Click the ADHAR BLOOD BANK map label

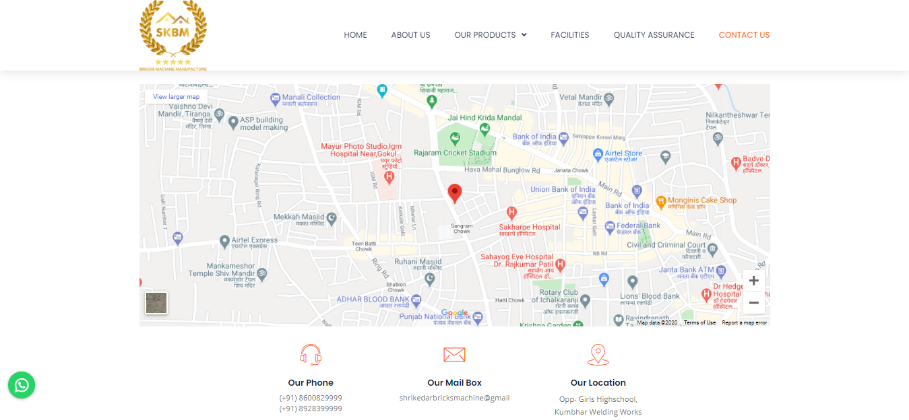point(373,299)
